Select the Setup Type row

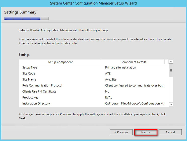[94, 67]
